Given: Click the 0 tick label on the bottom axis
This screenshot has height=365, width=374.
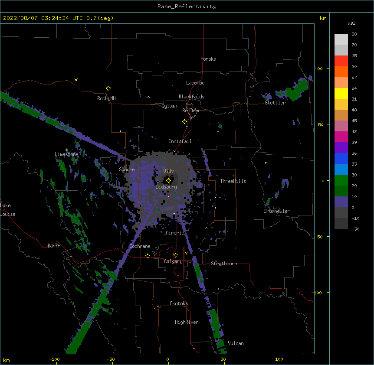Looking at the screenshot, I should pos(167,359).
